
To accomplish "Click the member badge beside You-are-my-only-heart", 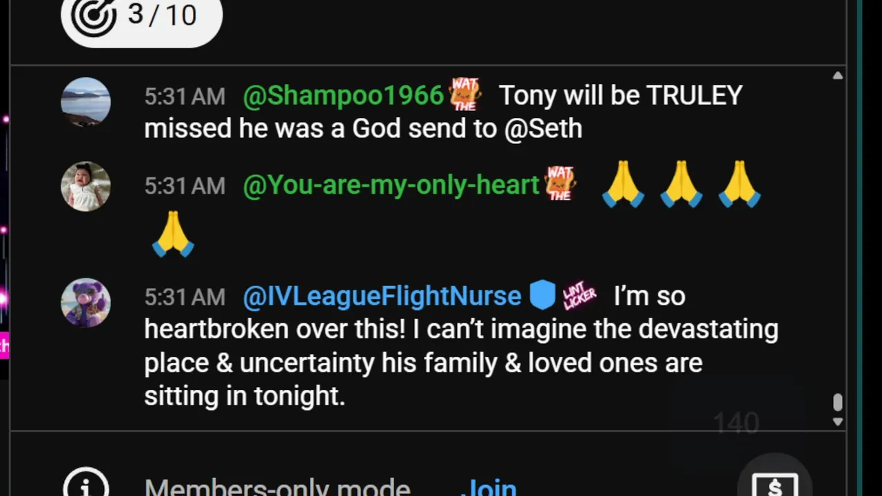I will [x=560, y=183].
